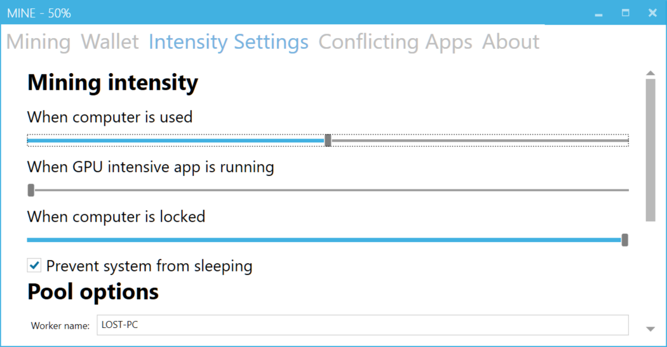Image resolution: width=667 pixels, height=347 pixels.
Task: Click the 'When computer is locked' slider thumb
Action: pyautogui.click(x=625, y=240)
